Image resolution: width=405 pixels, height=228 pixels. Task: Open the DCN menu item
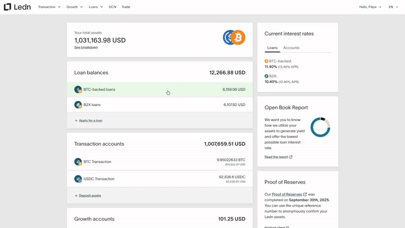[x=112, y=7]
